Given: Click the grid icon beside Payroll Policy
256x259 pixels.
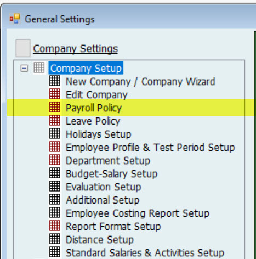Looking at the screenshot, I should 55,107.
